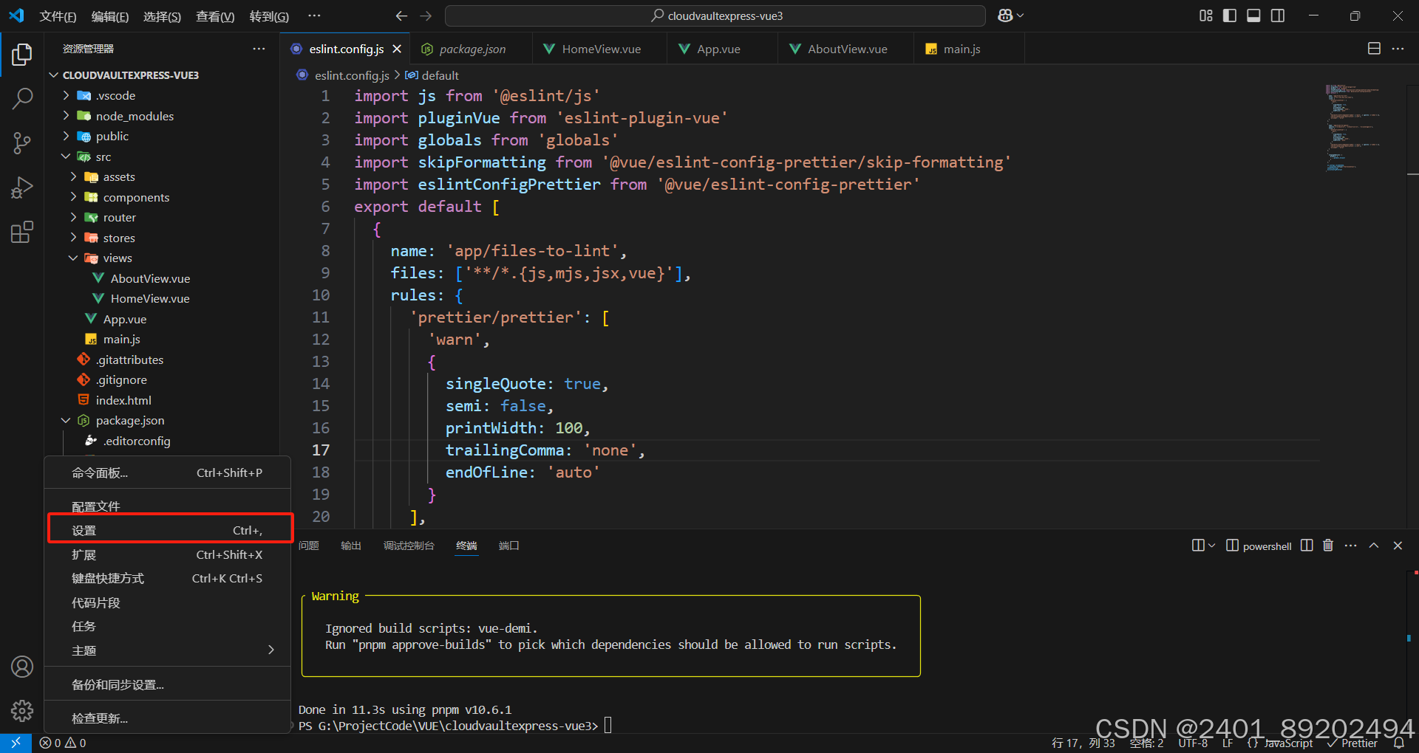Open the powershell terminal dropdown
Screen dimensions: 1419x753
click(x=1212, y=546)
